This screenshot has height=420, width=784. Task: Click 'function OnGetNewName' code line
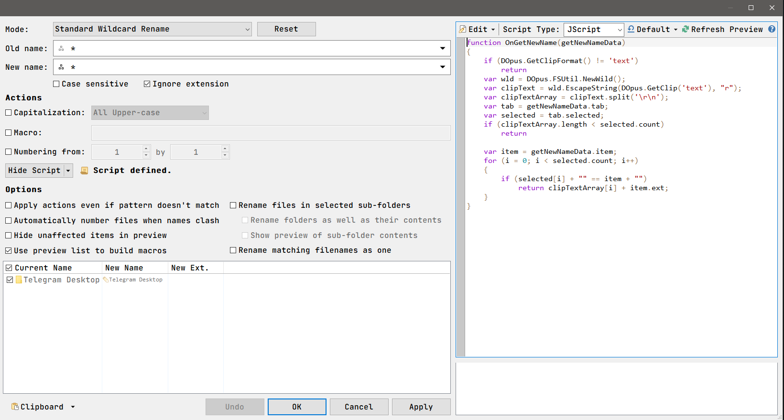click(546, 43)
